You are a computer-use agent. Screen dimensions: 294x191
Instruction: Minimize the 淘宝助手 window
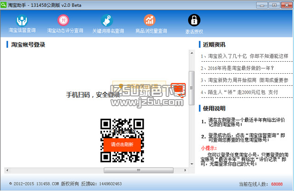(262, 5)
